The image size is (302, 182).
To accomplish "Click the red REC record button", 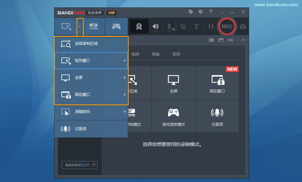I will point(227,27).
